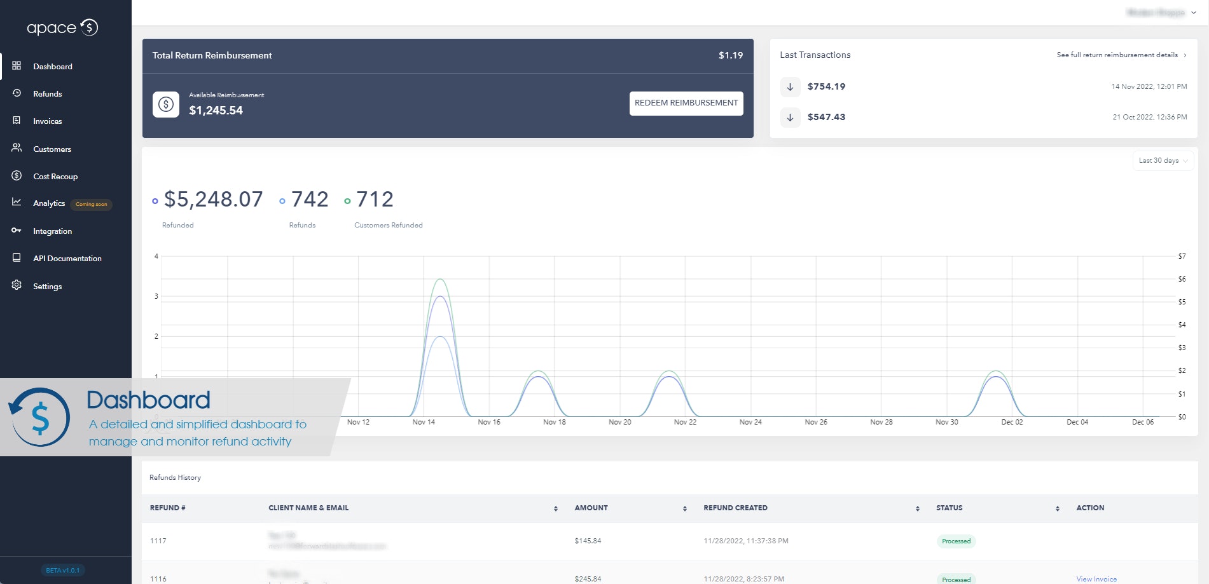
Task: Click the $245.84 amount cell
Action: [588, 579]
